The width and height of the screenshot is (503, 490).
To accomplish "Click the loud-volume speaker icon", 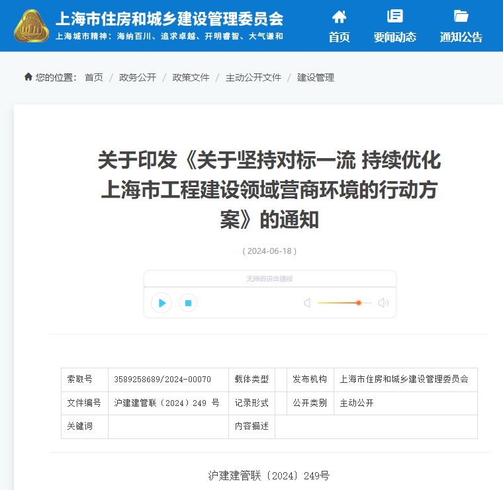I will point(383,303).
